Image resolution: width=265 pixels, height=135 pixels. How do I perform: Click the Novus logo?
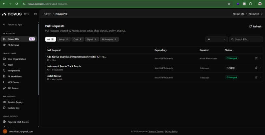(12, 14)
